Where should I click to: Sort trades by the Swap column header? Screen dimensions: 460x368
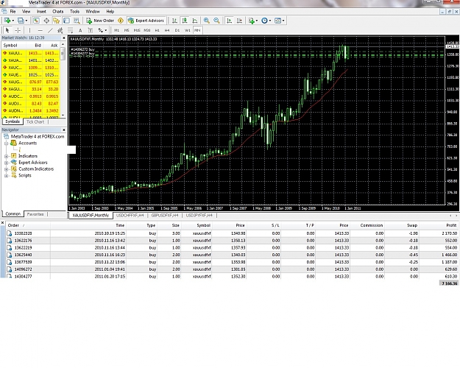tap(412, 225)
